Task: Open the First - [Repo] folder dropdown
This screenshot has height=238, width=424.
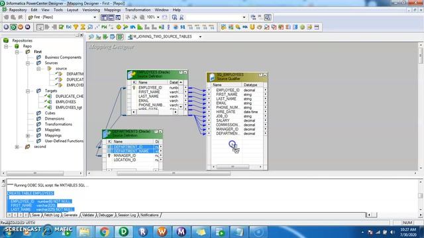Action: 95,17
